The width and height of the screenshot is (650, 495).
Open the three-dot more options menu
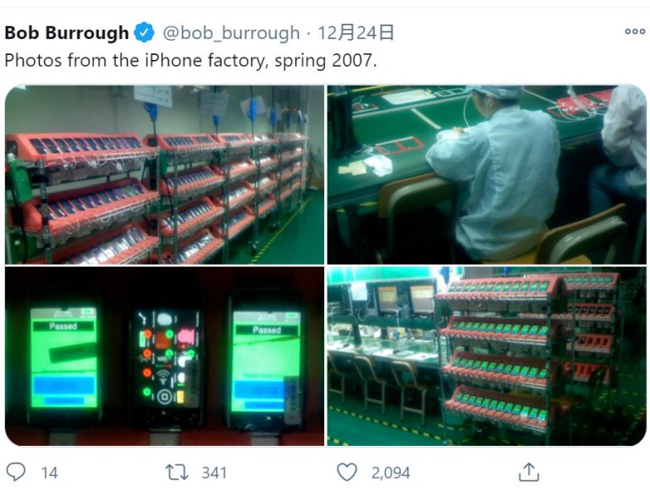pyautogui.click(x=635, y=31)
